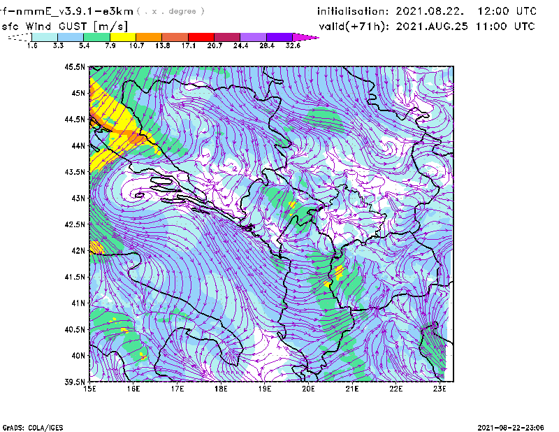Click the timestamp 2021-08-22-23:06
Image resolution: width=559 pixels, height=432 pixels.
(x=511, y=428)
